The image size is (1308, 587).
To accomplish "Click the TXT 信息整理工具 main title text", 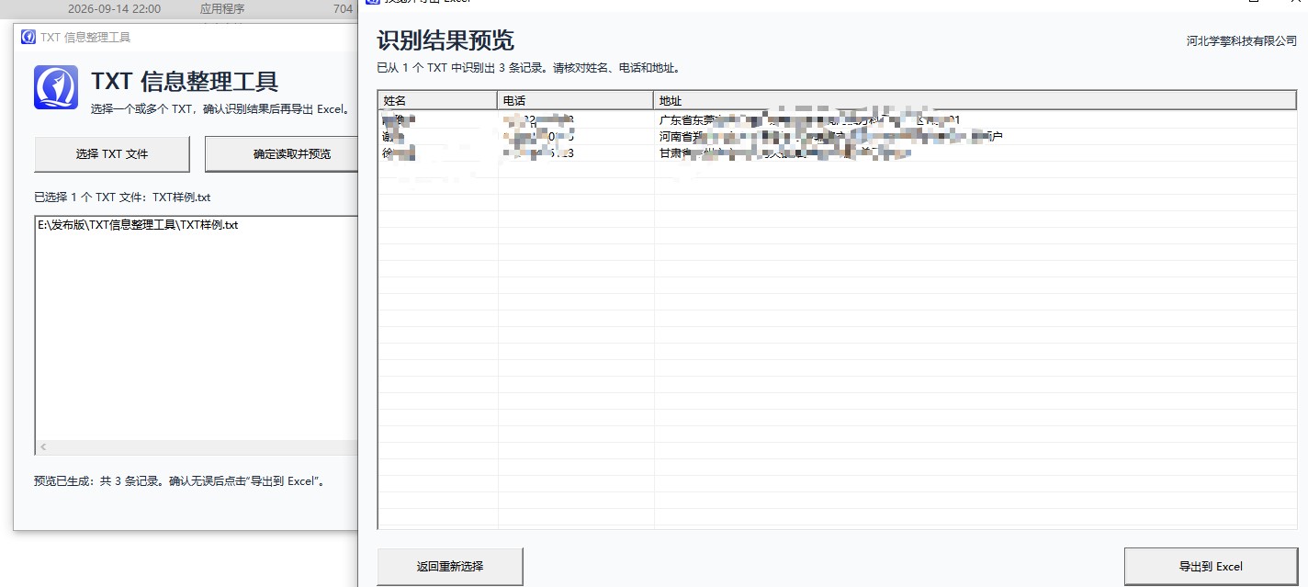I will (x=185, y=82).
